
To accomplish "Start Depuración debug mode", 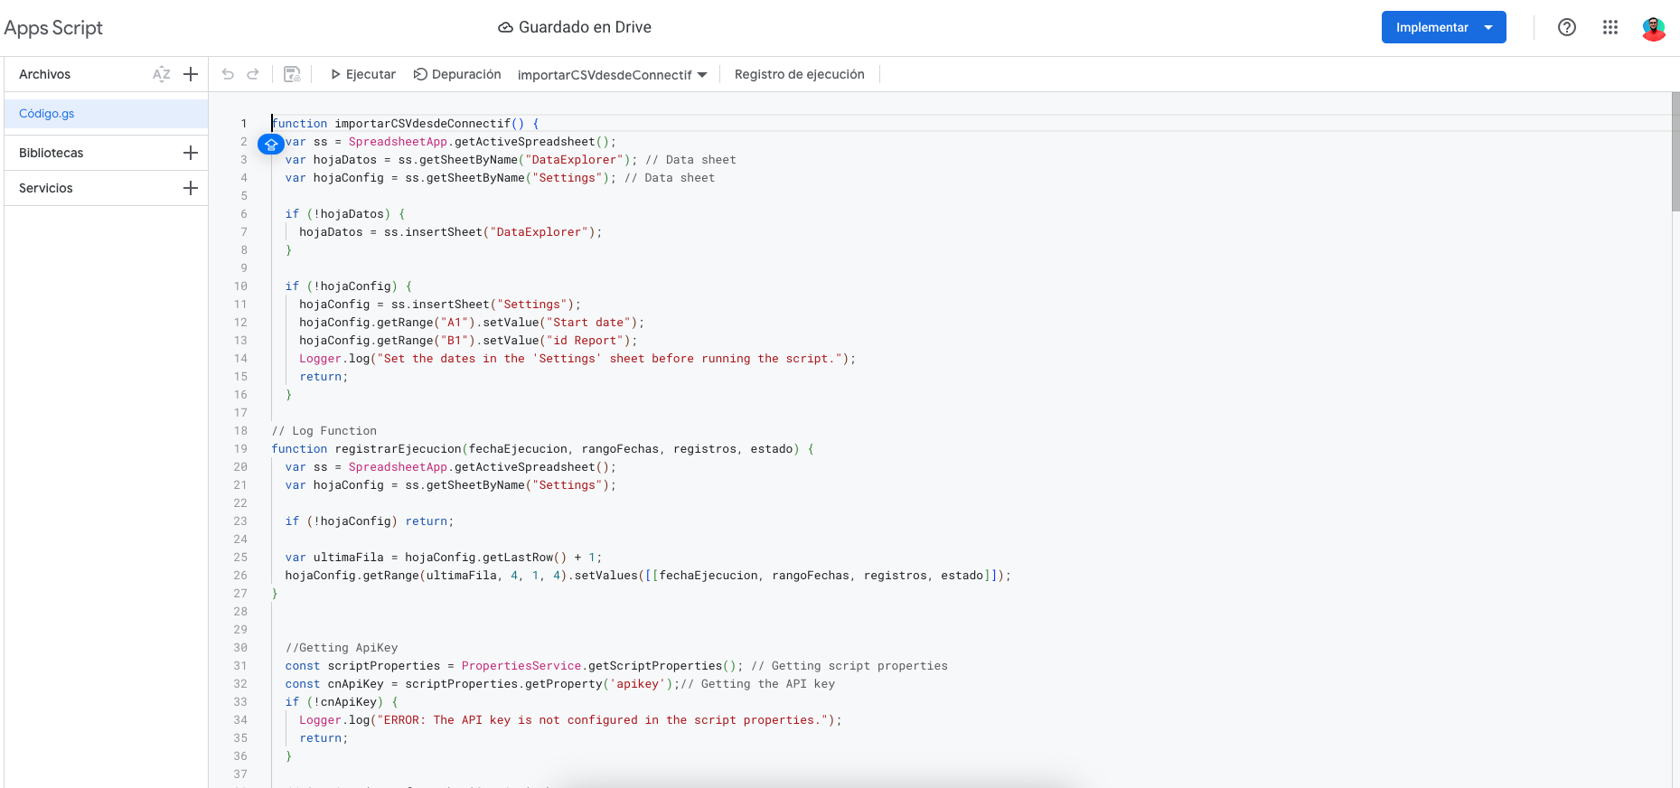I will [x=457, y=74].
